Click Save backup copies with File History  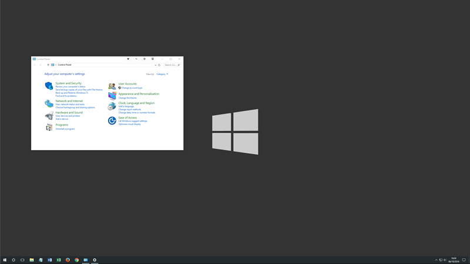(x=79, y=90)
